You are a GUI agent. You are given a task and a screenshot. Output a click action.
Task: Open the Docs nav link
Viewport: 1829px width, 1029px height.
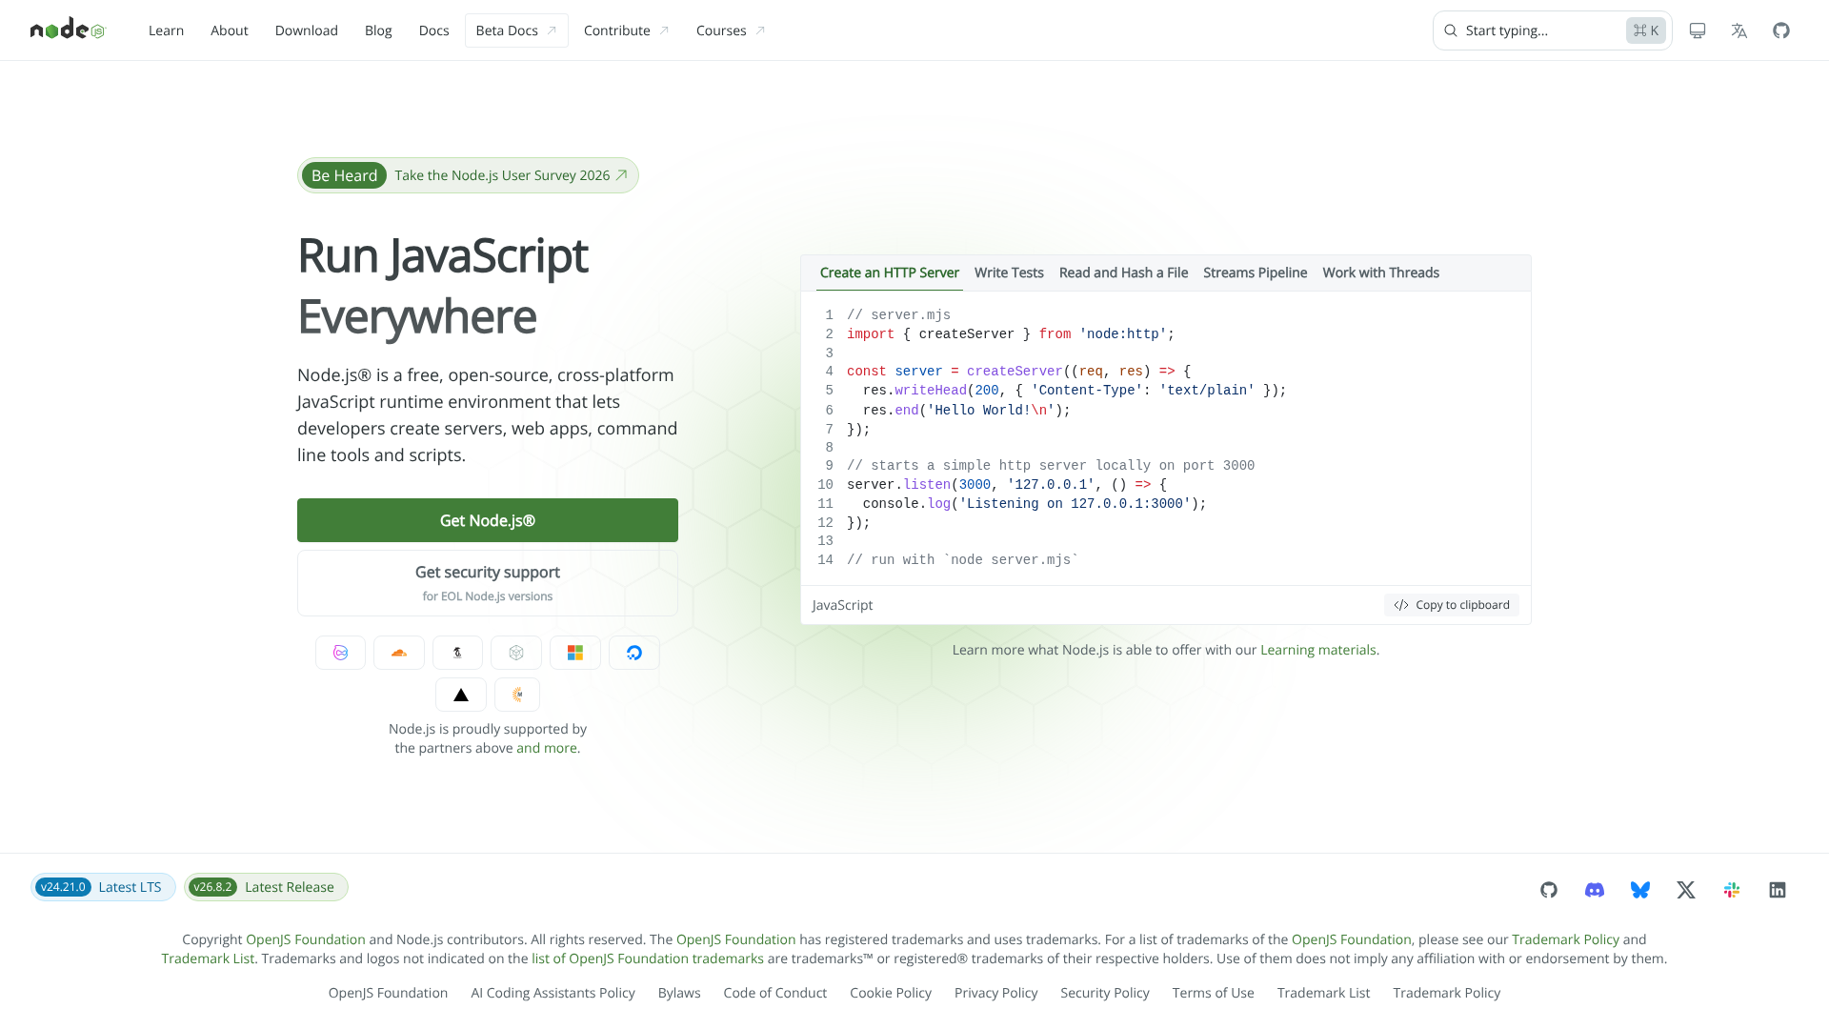433,30
